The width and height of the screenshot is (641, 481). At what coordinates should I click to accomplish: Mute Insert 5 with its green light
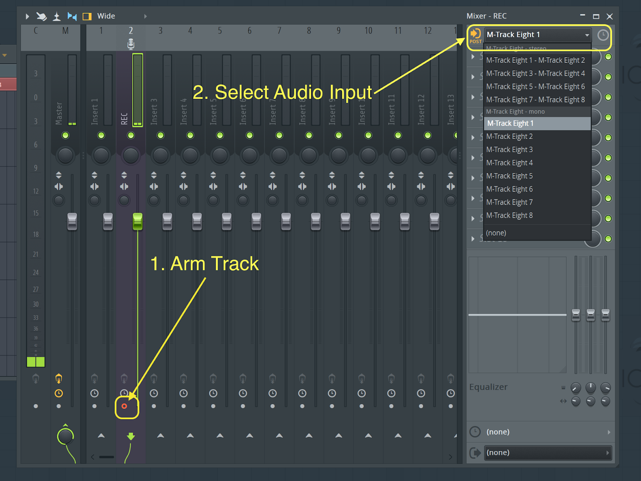[220, 135]
